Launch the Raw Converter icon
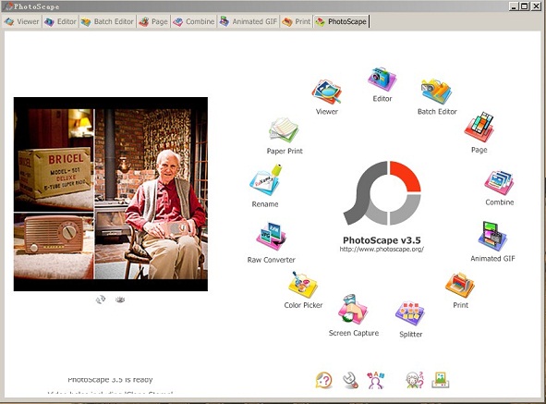Image resolution: width=546 pixels, height=404 pixels. [x=271, y=237]
